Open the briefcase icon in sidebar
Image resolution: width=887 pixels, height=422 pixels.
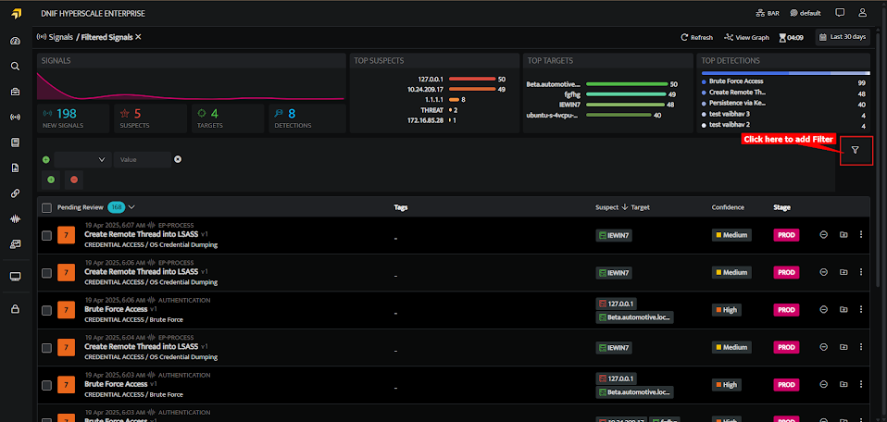[x=15, y=92]
